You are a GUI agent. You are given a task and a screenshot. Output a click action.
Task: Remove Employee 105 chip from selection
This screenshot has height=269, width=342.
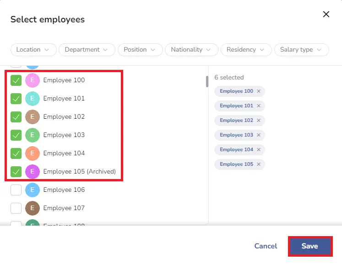click(x=259, y=164)
